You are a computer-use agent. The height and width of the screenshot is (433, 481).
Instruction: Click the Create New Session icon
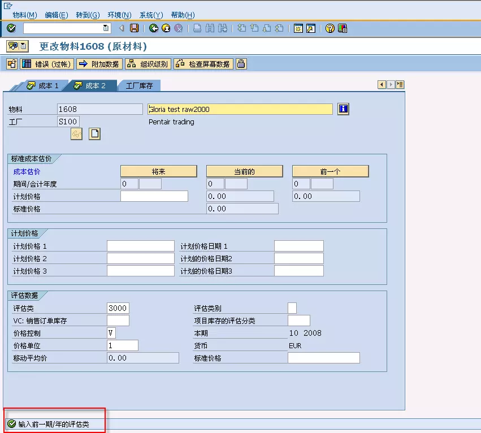click(298, 28)
